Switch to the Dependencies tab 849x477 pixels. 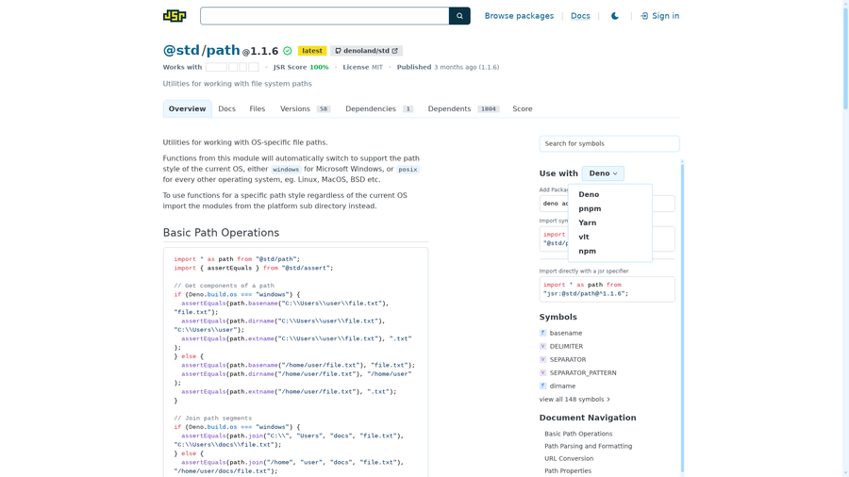[x=379, y=108]
